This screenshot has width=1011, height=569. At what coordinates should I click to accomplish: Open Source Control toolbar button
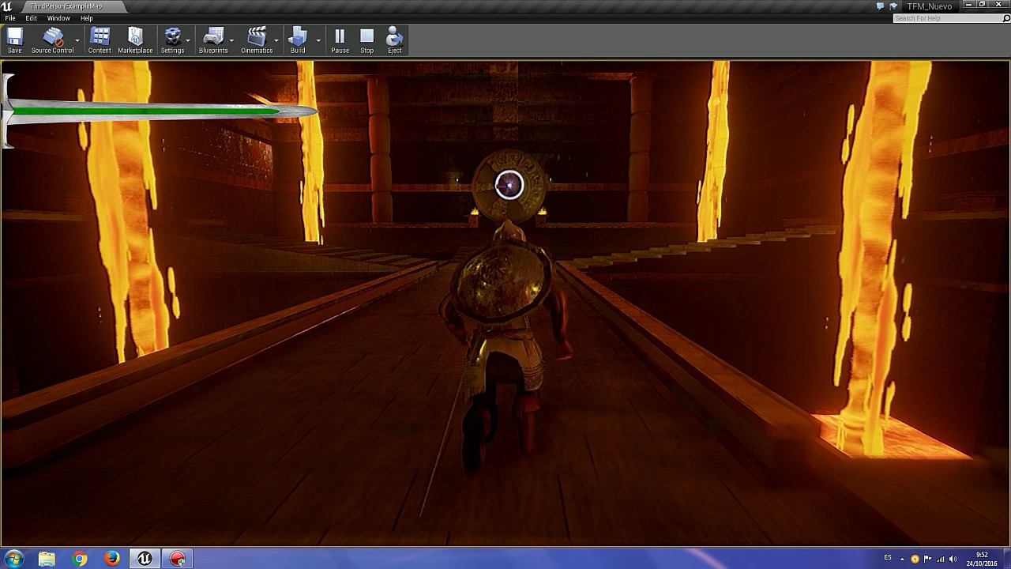pos(52,40)
